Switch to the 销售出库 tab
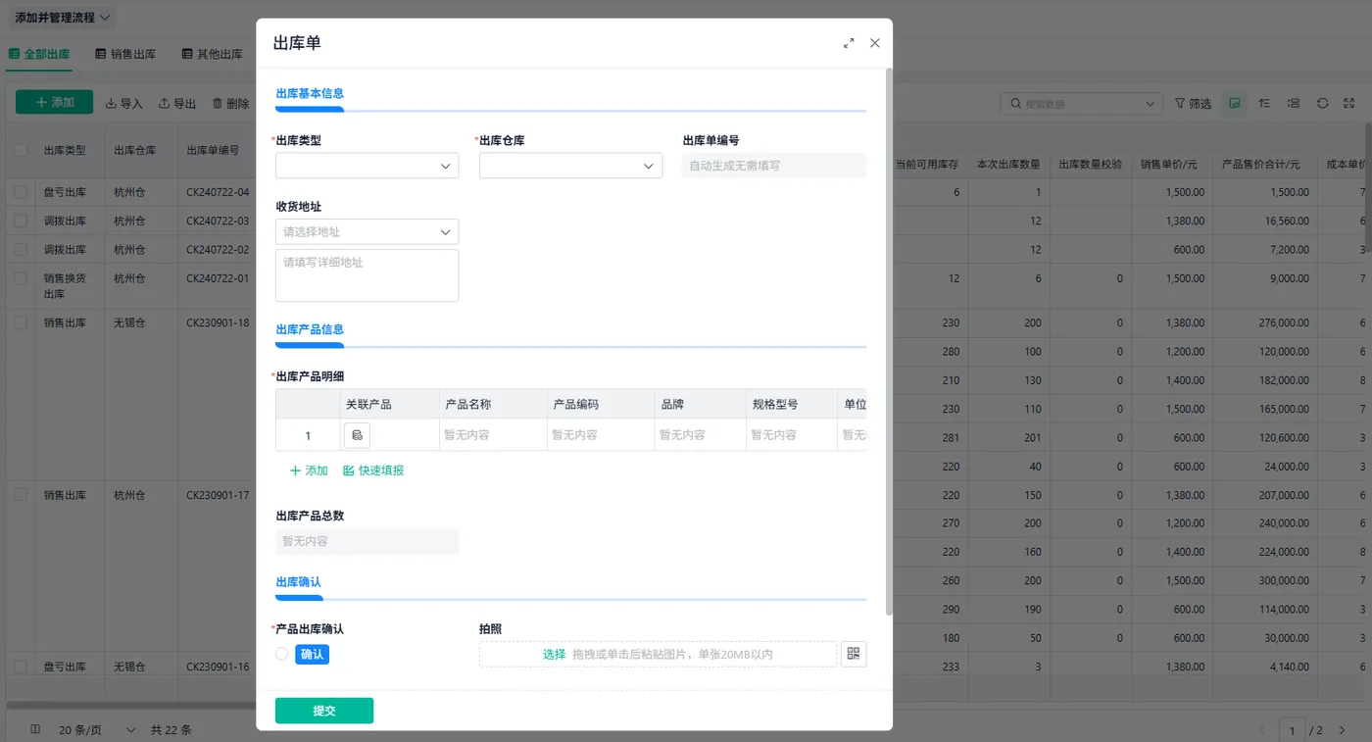This screenshot has width=1372, height=742. click(x=125, y=54)
